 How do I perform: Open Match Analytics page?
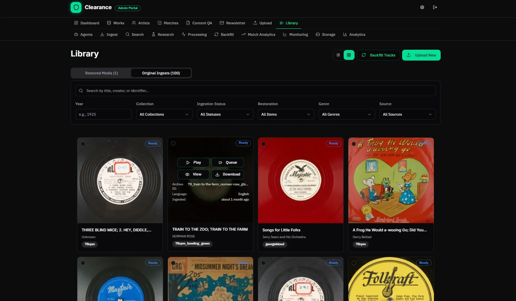pyautogui.click(x=258, y=34)
